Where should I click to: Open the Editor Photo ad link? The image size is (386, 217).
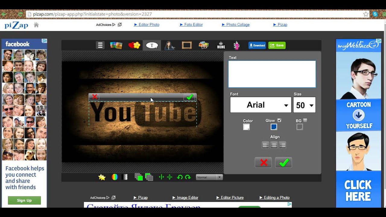pyautogui.click(x=147, y=25)
